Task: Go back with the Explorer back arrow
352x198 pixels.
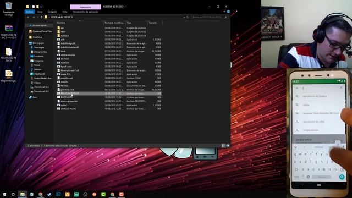Action: tap(28, 17)
